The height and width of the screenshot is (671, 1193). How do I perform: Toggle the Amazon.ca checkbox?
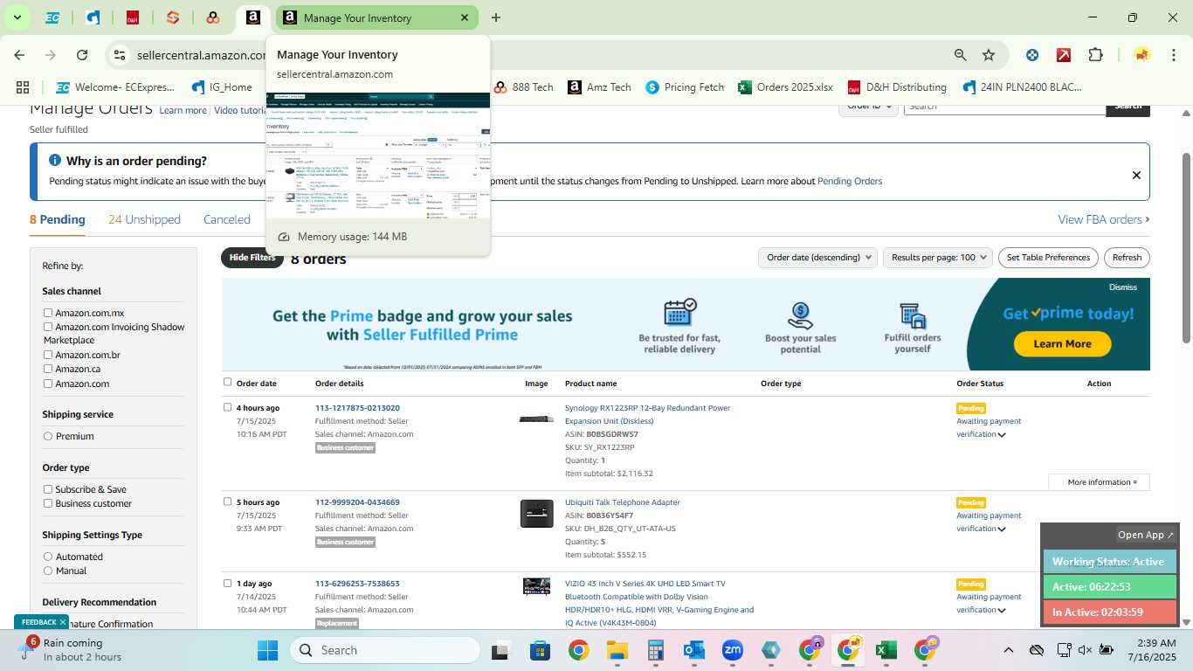(48, 369)
